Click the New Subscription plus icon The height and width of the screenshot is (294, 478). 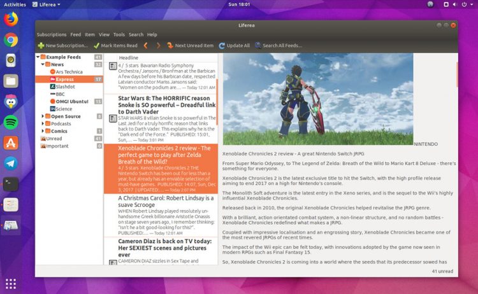[41, 46]
